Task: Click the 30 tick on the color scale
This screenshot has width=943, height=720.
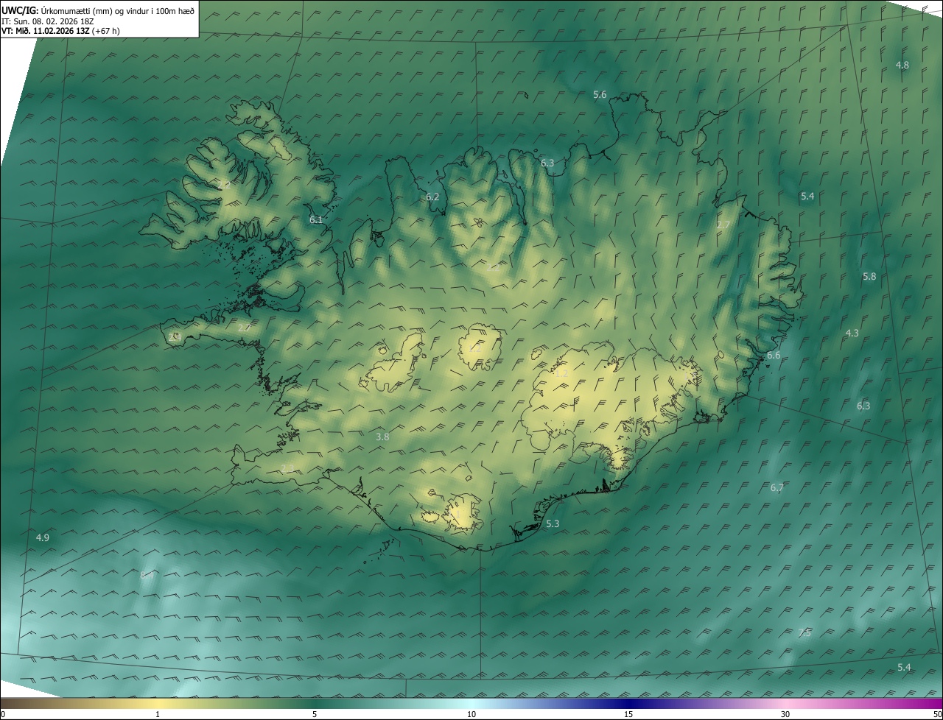Action: point(785,714)
